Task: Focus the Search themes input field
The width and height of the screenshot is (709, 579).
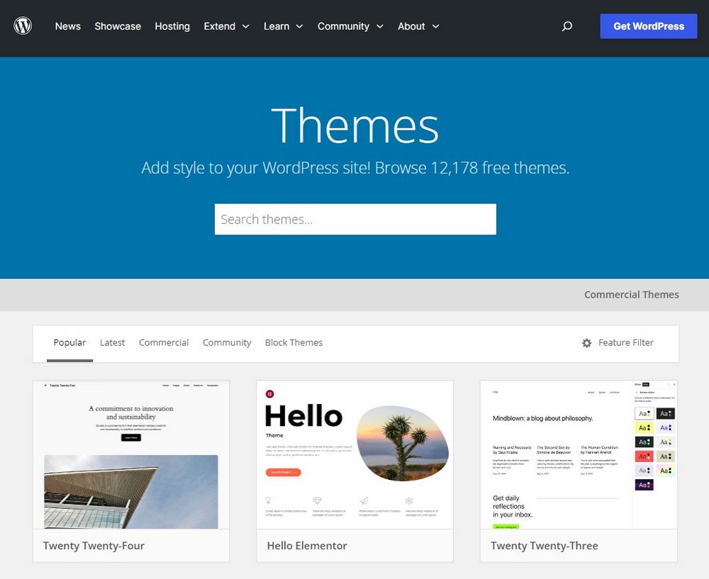Action: 355,219
